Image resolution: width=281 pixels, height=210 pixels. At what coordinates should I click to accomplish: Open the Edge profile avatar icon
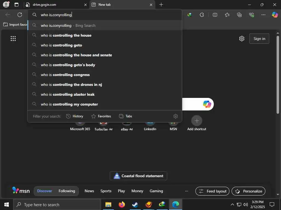6,4
